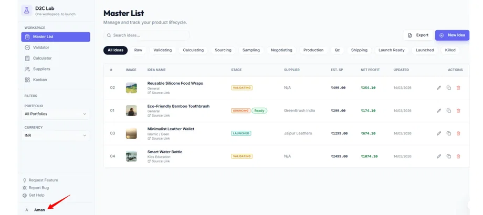Click the edit pencil for Reusable Silicone Food Wraps

pos(439,88)
